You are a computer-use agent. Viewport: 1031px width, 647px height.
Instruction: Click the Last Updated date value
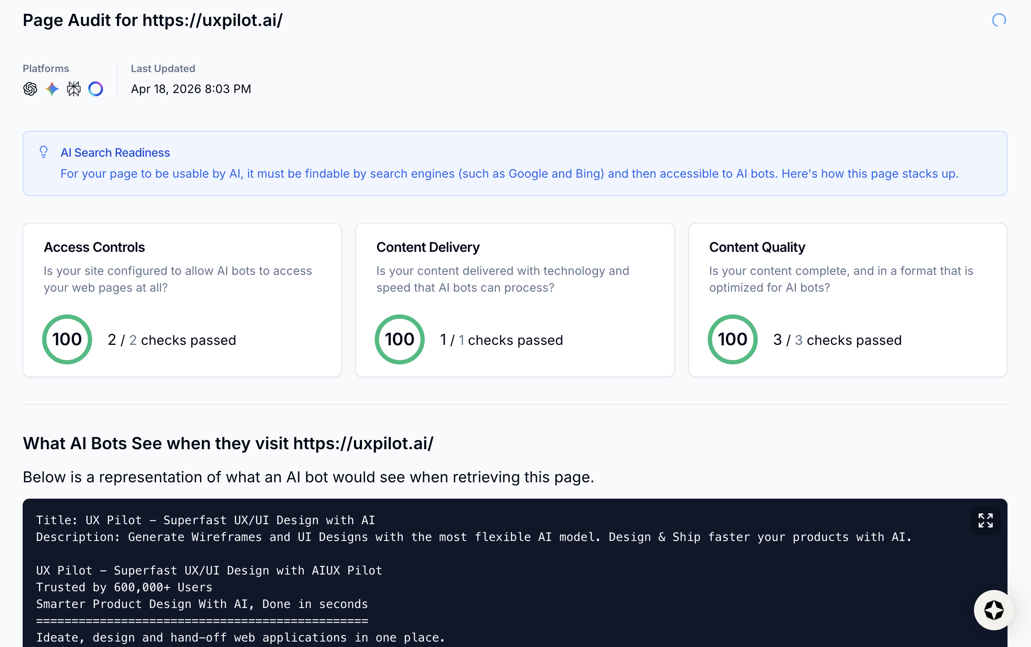[191, 89]
